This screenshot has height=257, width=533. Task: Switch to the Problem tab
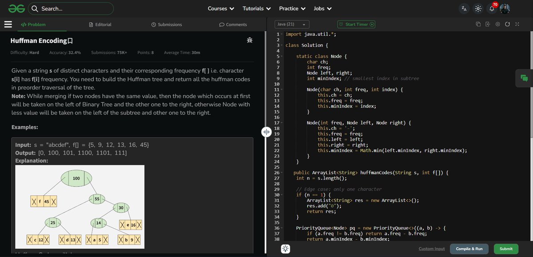coord(33,24)
